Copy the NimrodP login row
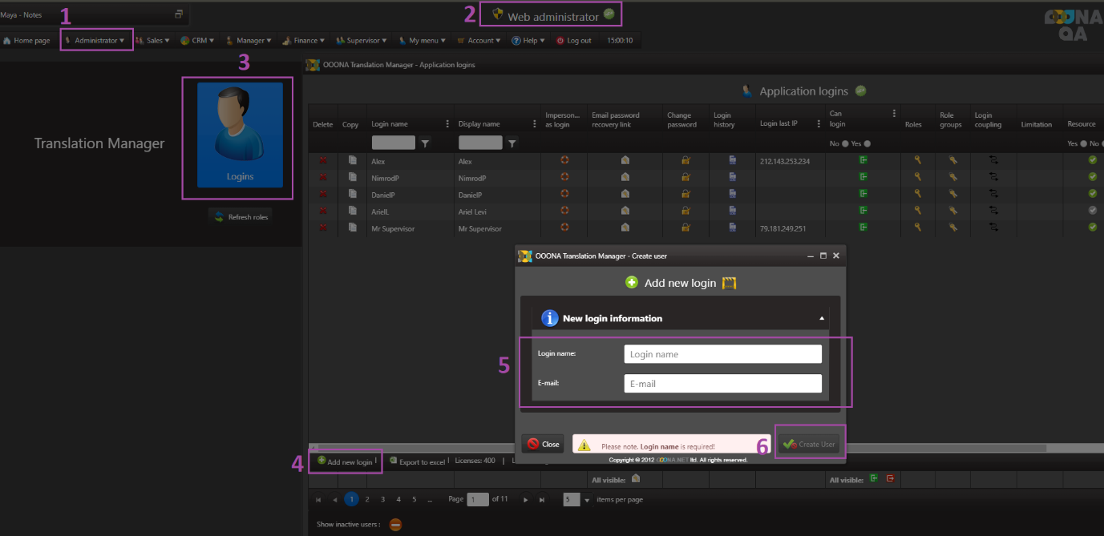Viewport: 1104px width, 536px height. click(353, 177)
